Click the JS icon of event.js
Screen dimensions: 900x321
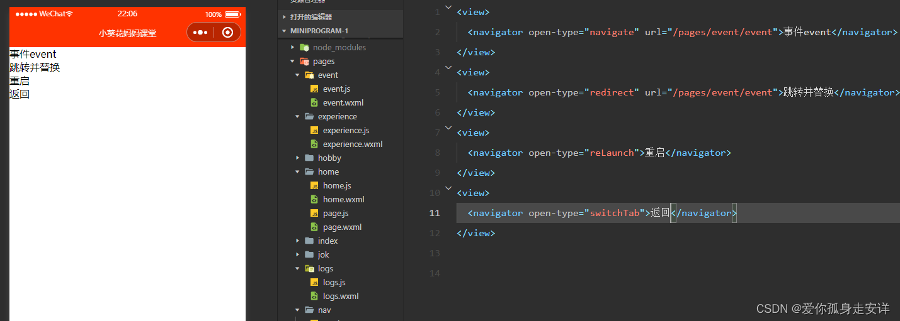coord(314,89)
